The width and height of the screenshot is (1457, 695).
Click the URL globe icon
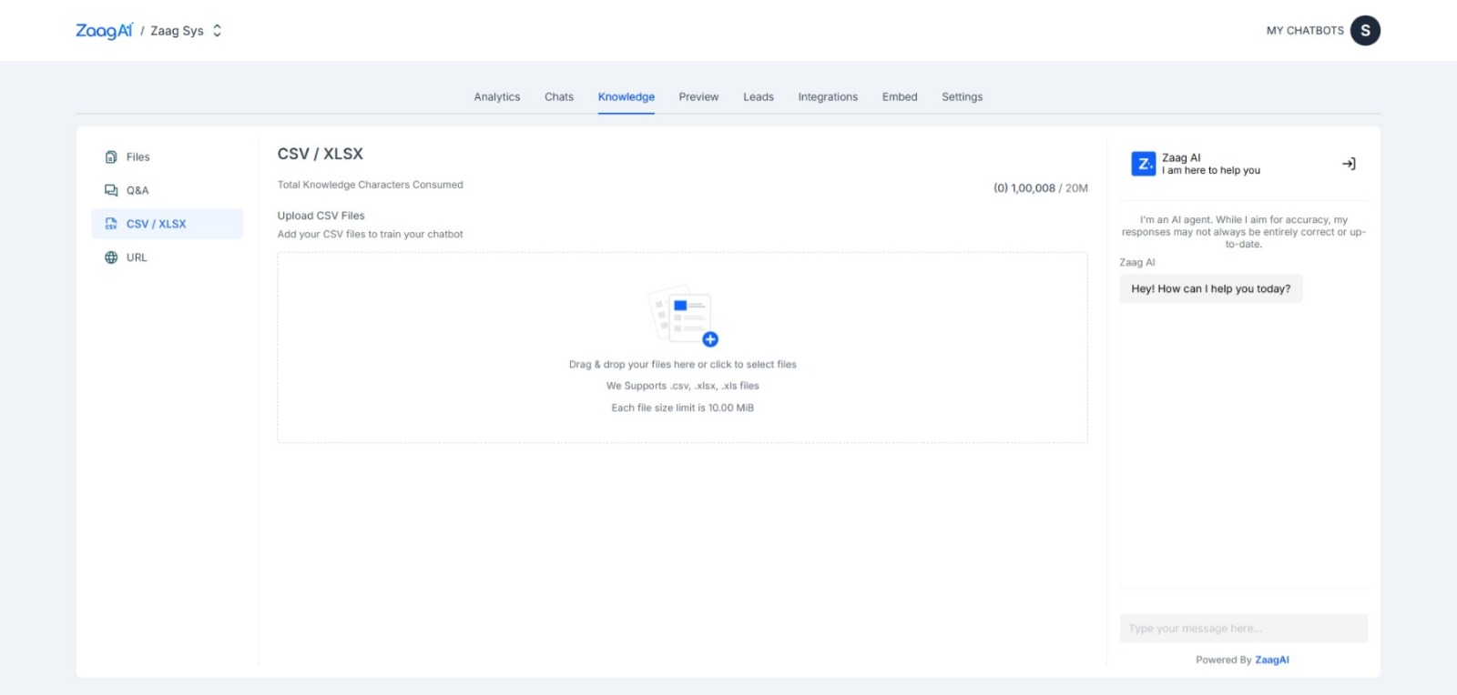coord(111,257)
